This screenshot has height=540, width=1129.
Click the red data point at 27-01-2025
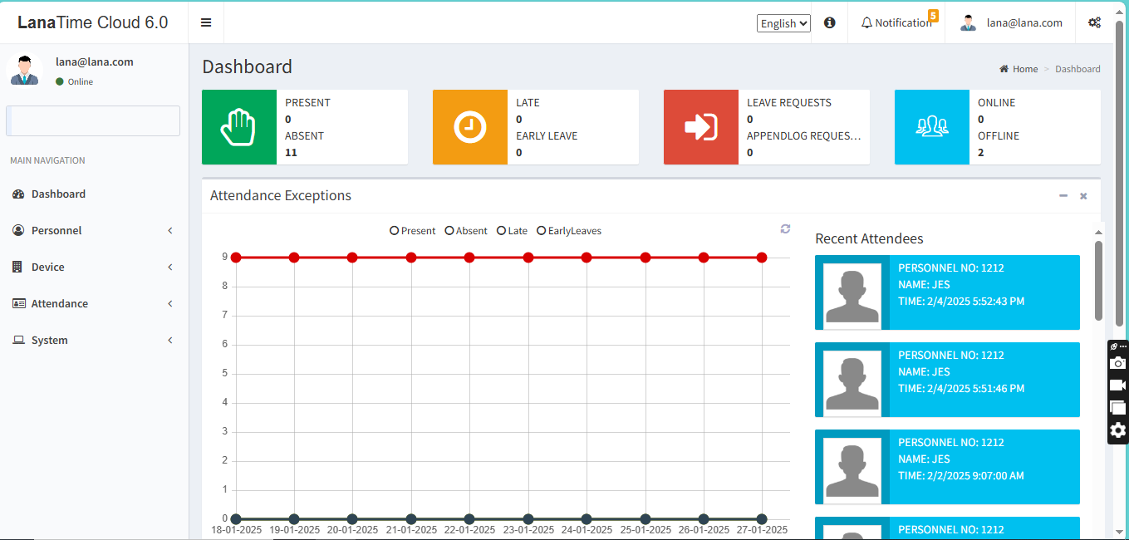pos(762,258)
